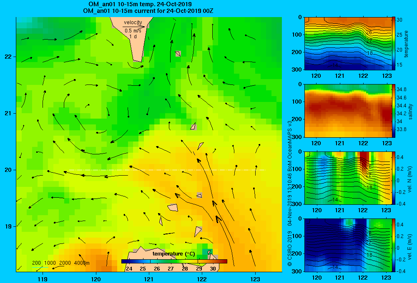
Task: Click longitude 122 under the vel. E section
Action: pyautogui.click(x=363, y=278)
